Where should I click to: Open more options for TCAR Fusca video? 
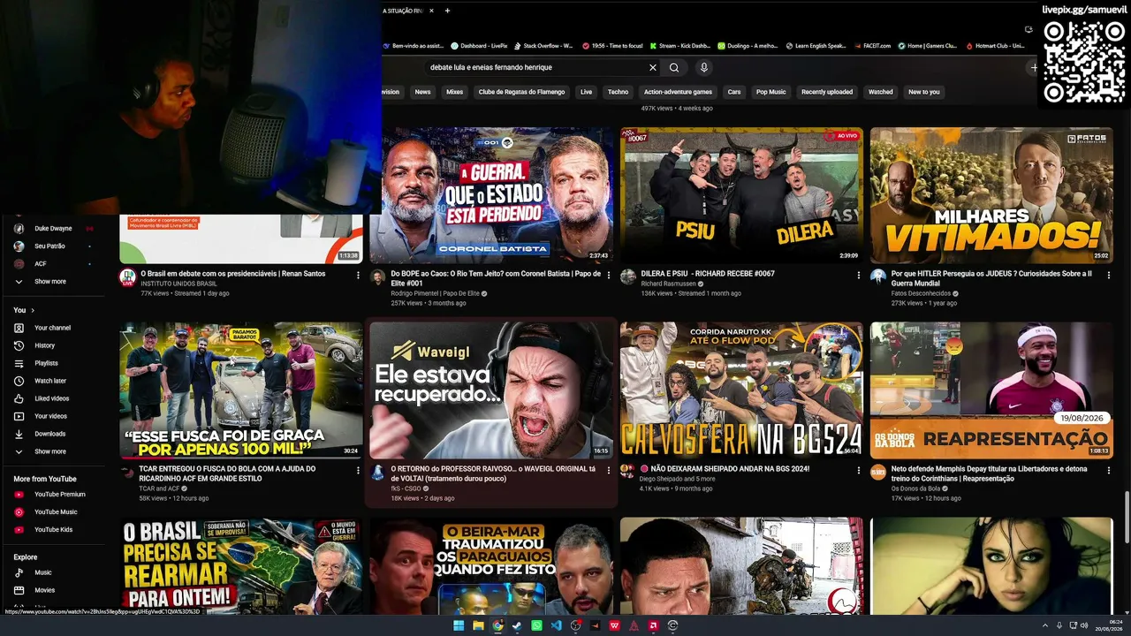(x=358, y=471)
